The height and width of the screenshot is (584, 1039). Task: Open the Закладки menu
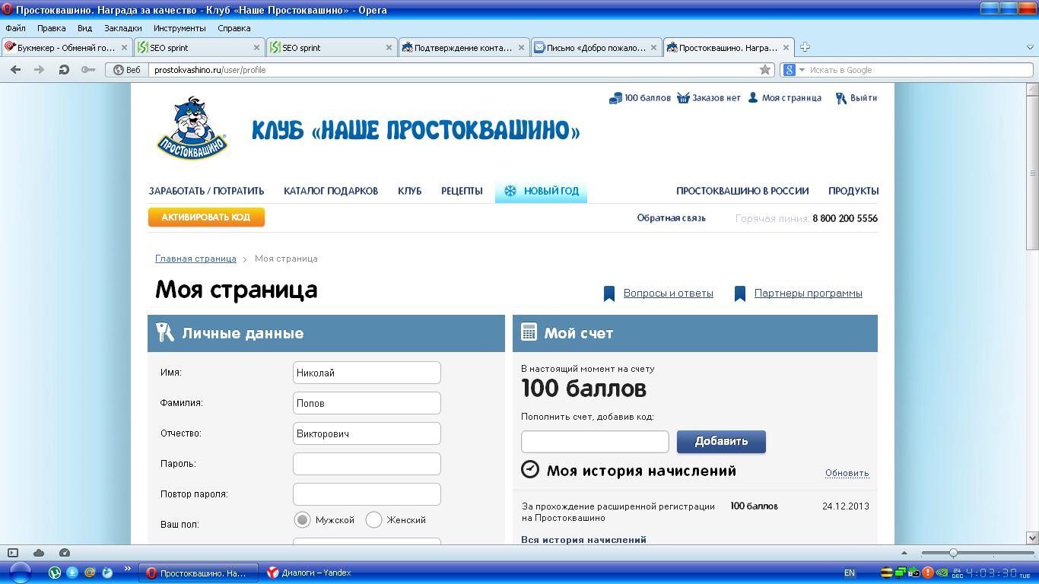[123, 28]
